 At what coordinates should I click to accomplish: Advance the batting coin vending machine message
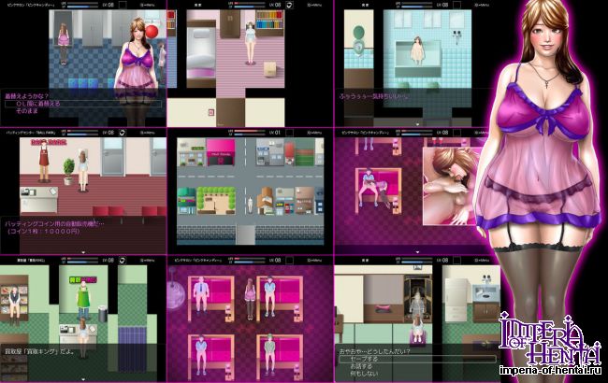83,252
